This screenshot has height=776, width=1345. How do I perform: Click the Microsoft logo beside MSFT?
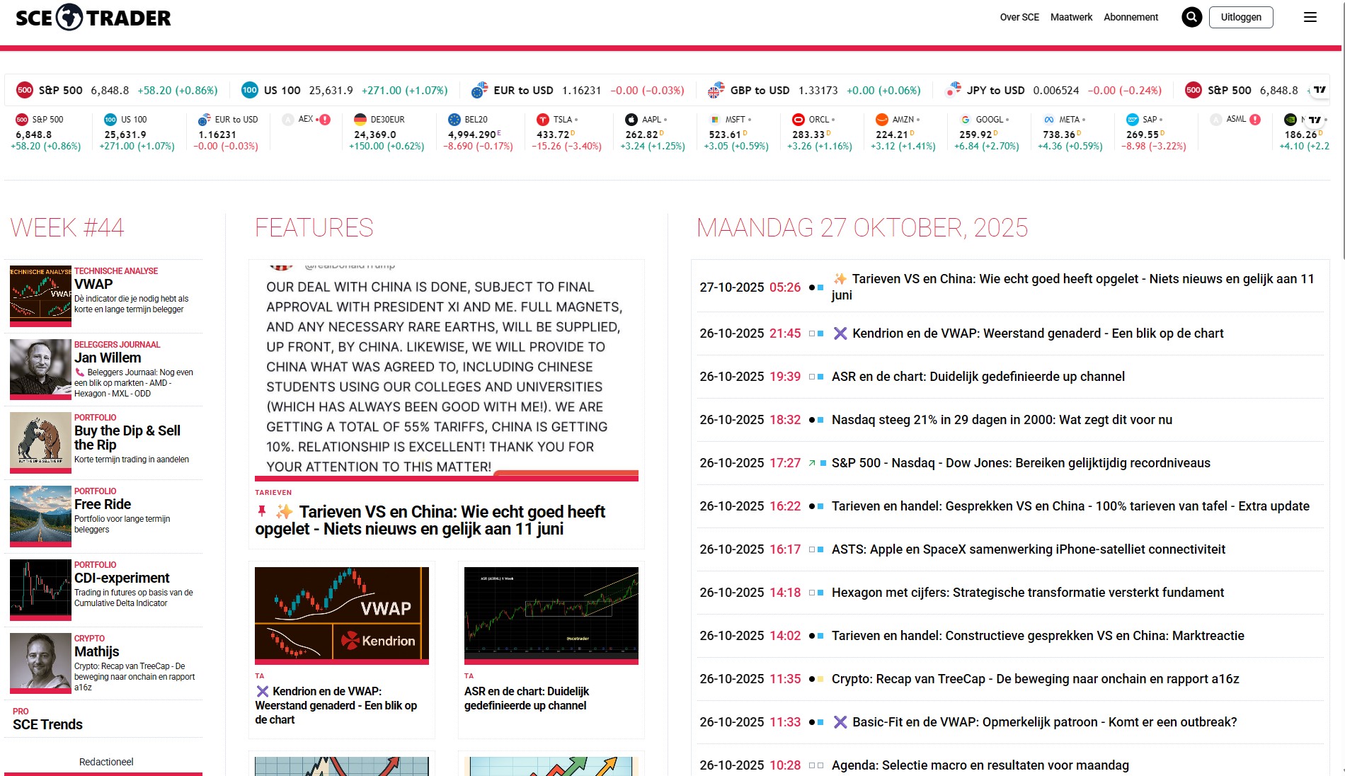[x=715, y=120]
